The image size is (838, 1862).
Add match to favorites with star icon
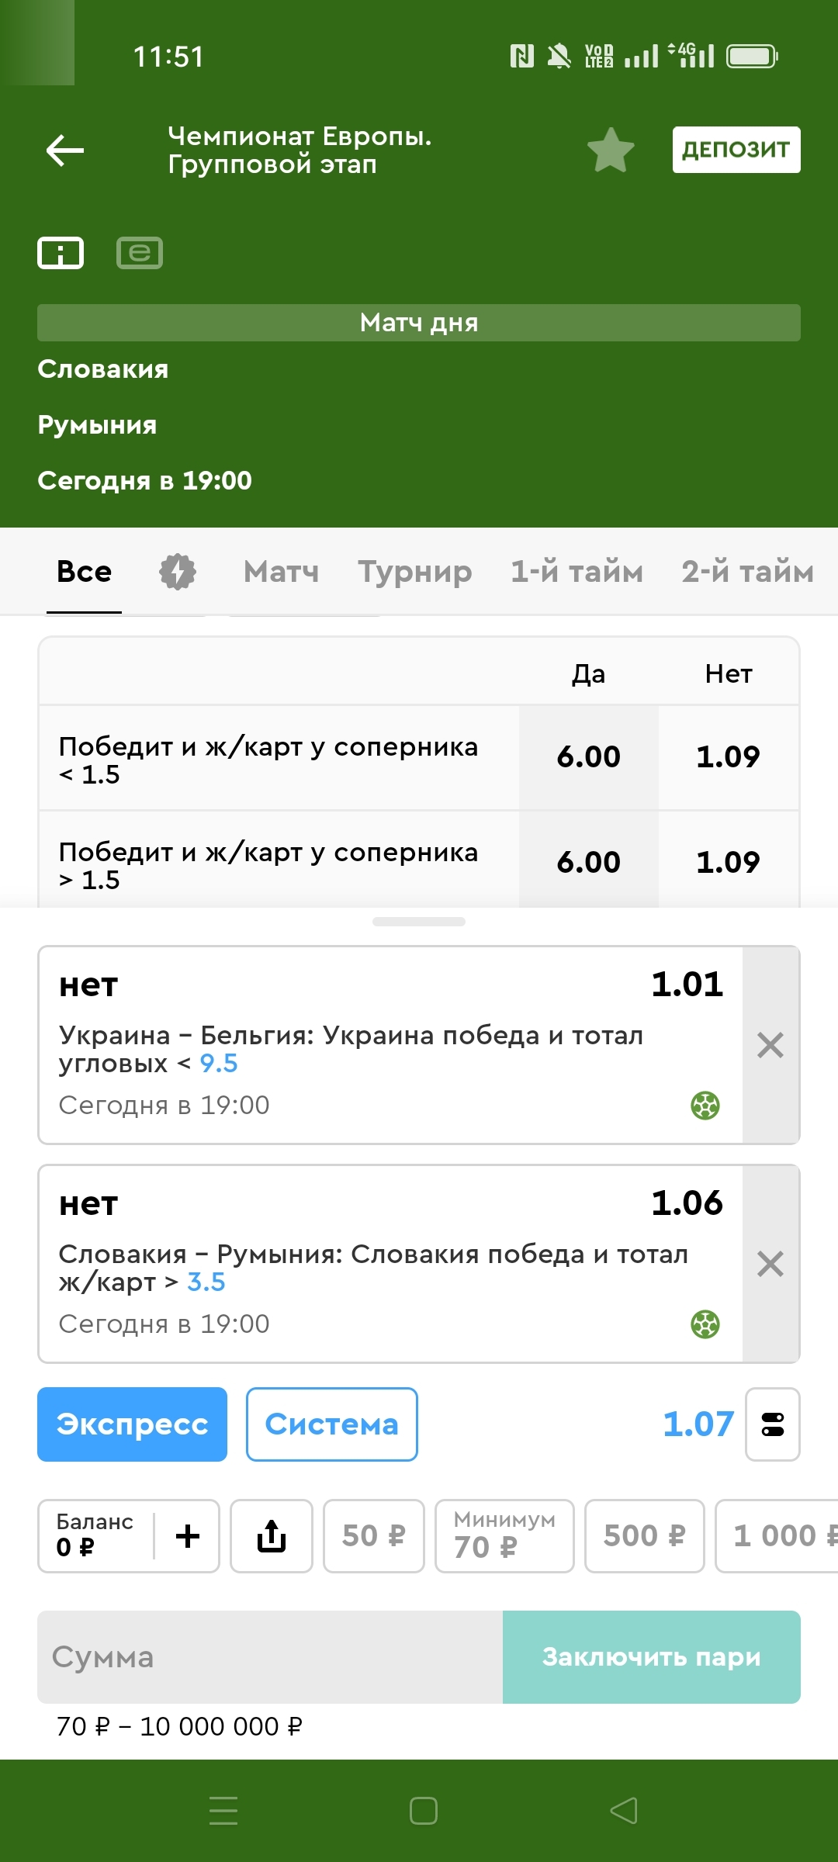point(611,150)
